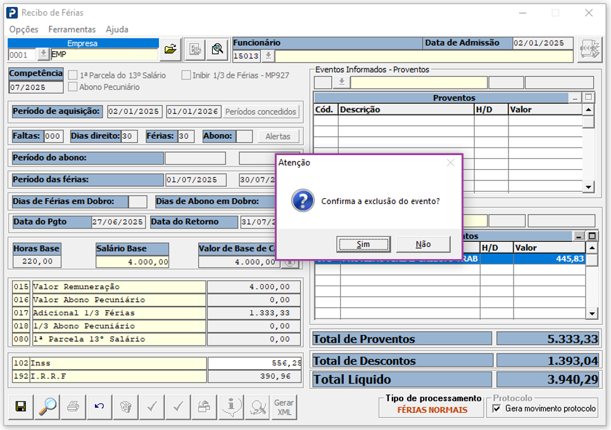Click the Funcionário code field 15013

click(x=247, y=56)
